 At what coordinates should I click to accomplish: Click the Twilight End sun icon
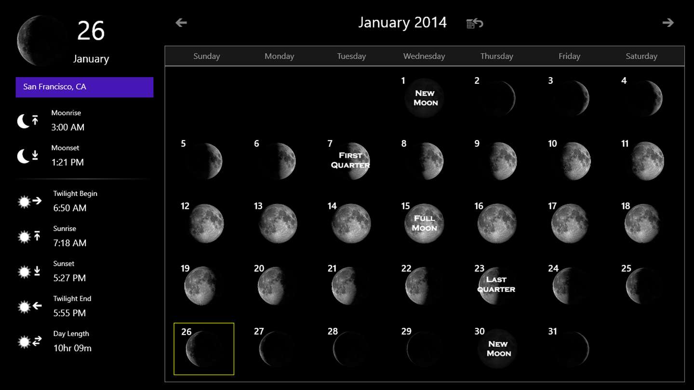29,306
